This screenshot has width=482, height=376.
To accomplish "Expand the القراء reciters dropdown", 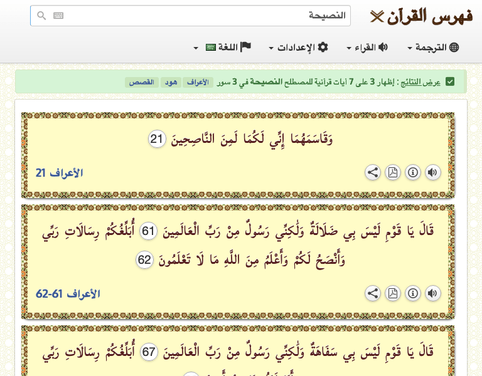I will pyautogui.click(x=367, y=48).
